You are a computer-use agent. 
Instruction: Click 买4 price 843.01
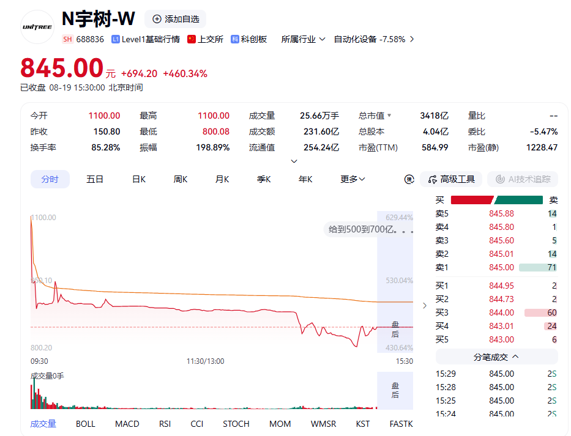[501, 326]
